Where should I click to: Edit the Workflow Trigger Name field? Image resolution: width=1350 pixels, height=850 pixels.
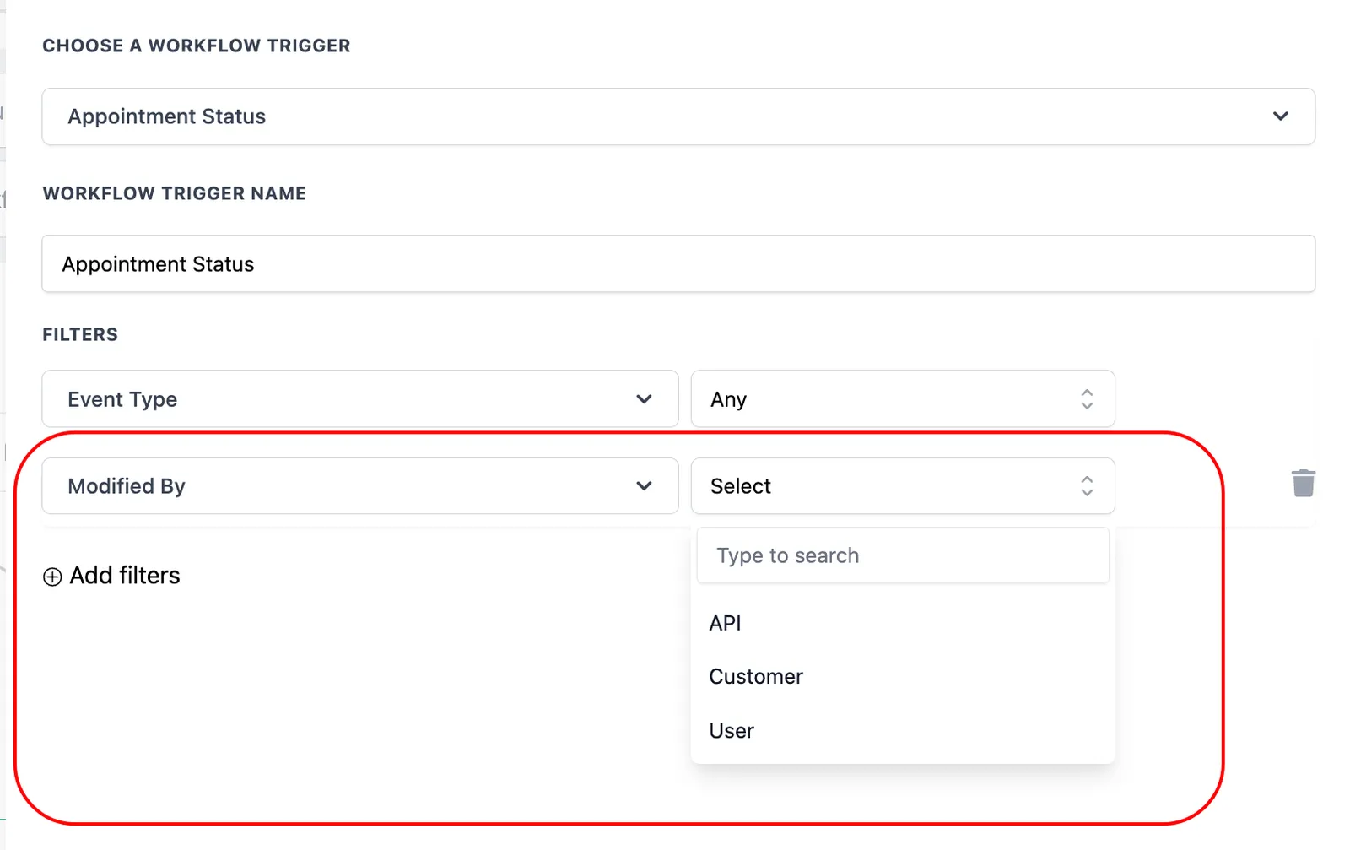(x=678, y=264)
